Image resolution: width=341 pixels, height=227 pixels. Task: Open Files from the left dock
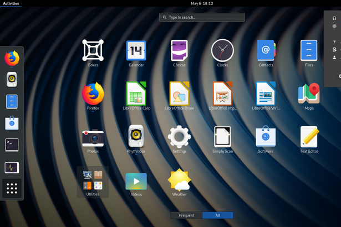coord(12,101)
